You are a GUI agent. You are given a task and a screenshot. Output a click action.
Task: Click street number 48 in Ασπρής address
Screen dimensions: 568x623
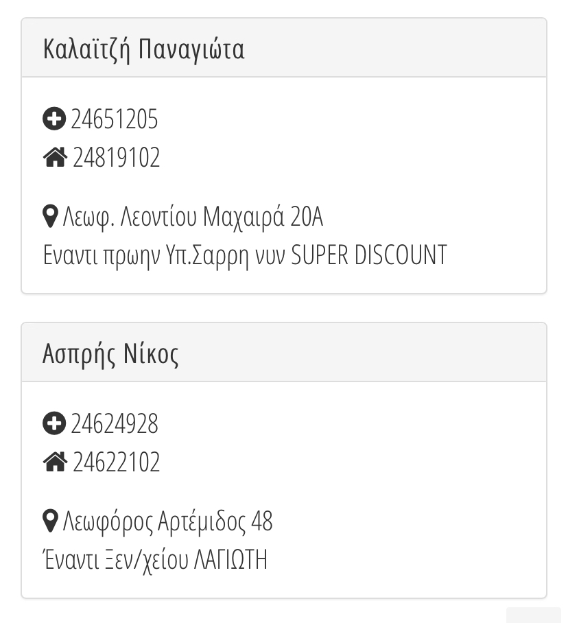pyautogui.click(x=262, y=522)
